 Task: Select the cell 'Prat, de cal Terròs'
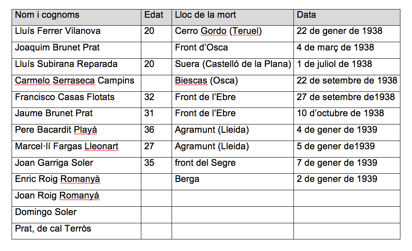[x=76, y=231]
